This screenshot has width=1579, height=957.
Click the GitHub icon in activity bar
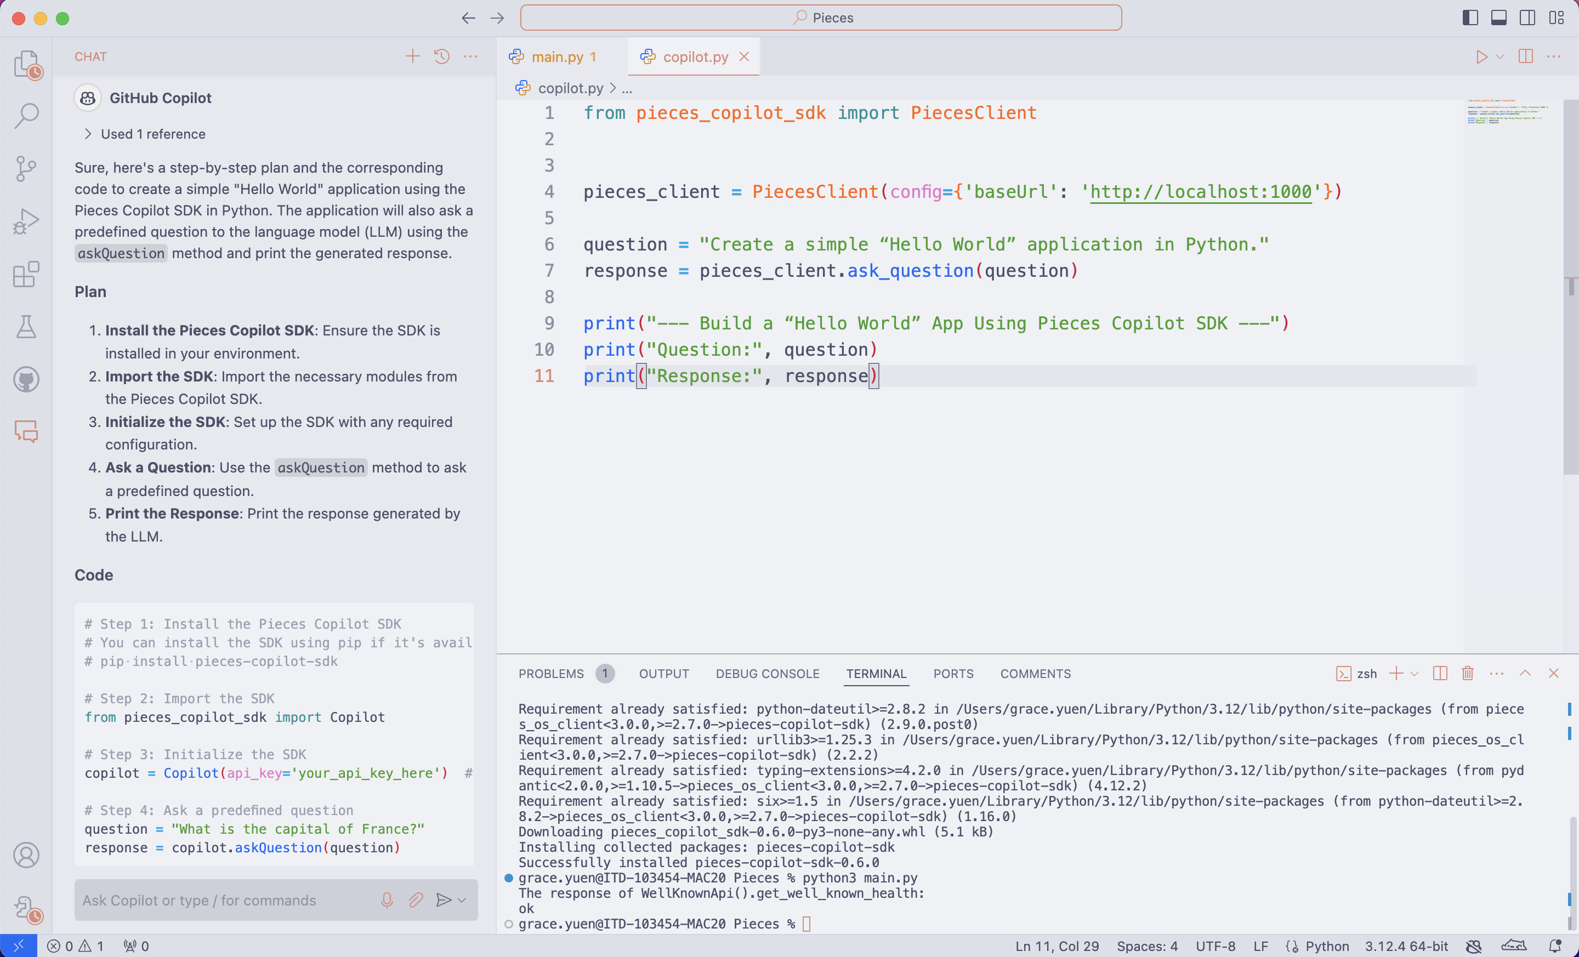pos(26,379)
